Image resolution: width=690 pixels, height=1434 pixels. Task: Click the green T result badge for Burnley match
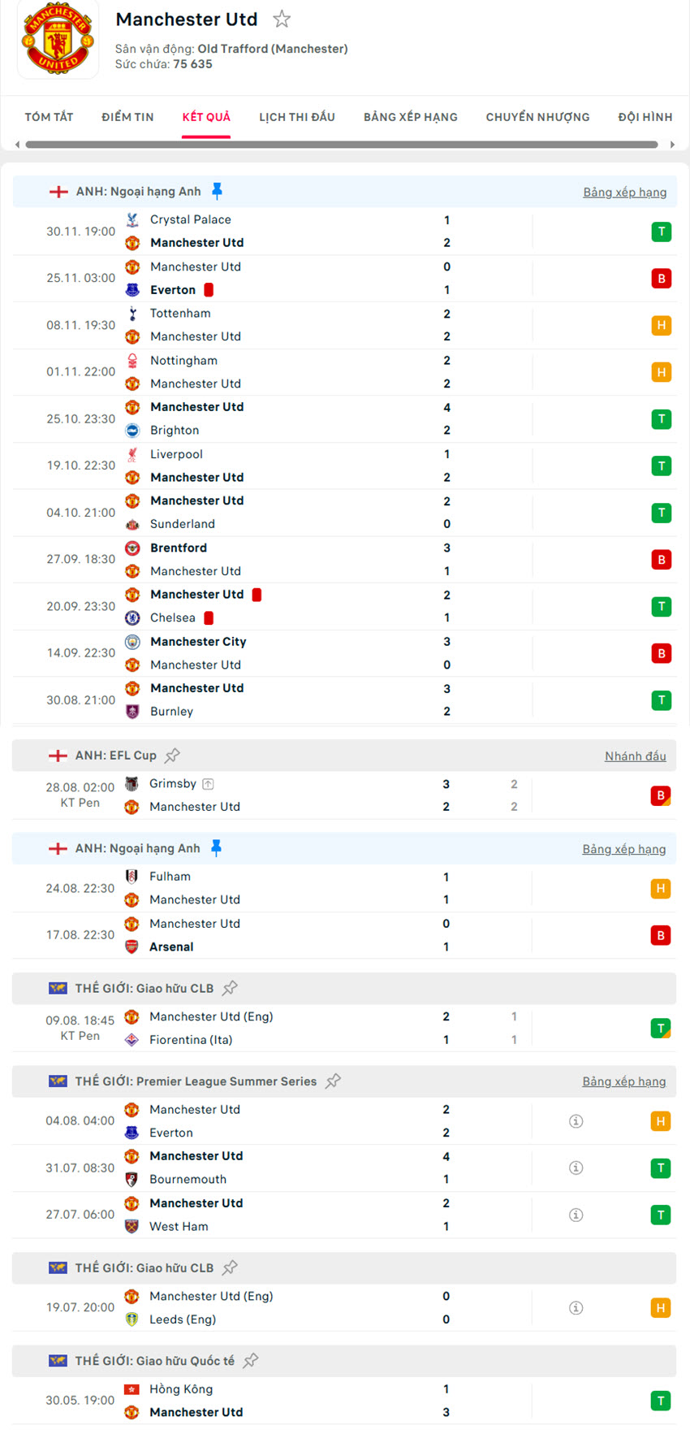[661, 700]
